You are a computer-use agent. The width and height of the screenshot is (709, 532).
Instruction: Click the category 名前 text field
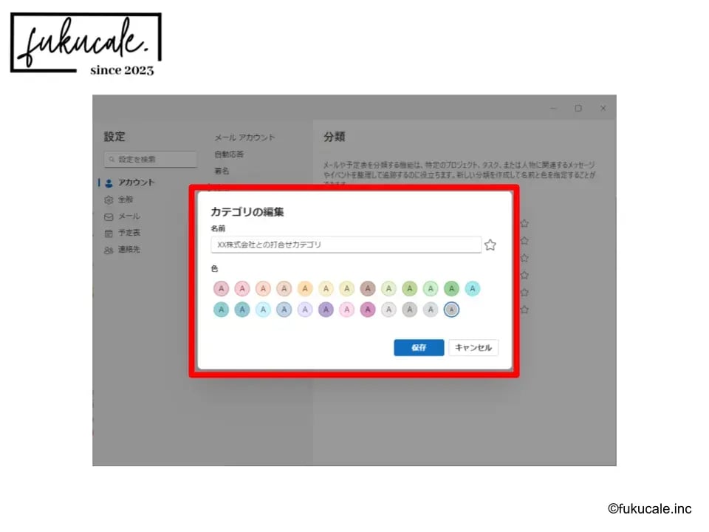346,245
